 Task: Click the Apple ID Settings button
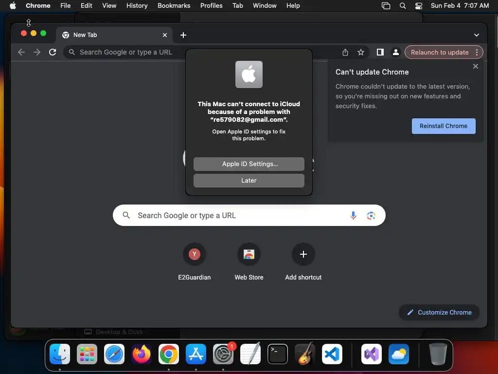249,164
